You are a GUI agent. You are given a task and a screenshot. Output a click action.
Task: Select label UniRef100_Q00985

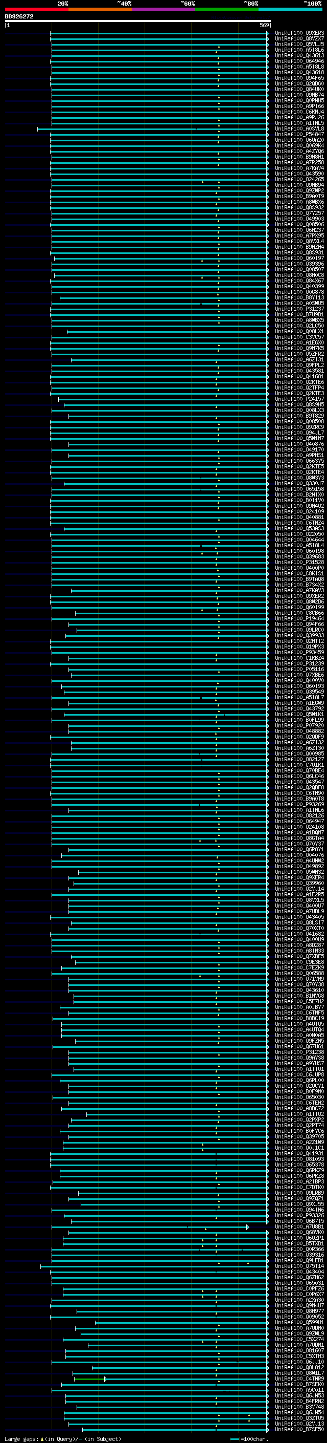pyautogui.click(x=299, y=754)
